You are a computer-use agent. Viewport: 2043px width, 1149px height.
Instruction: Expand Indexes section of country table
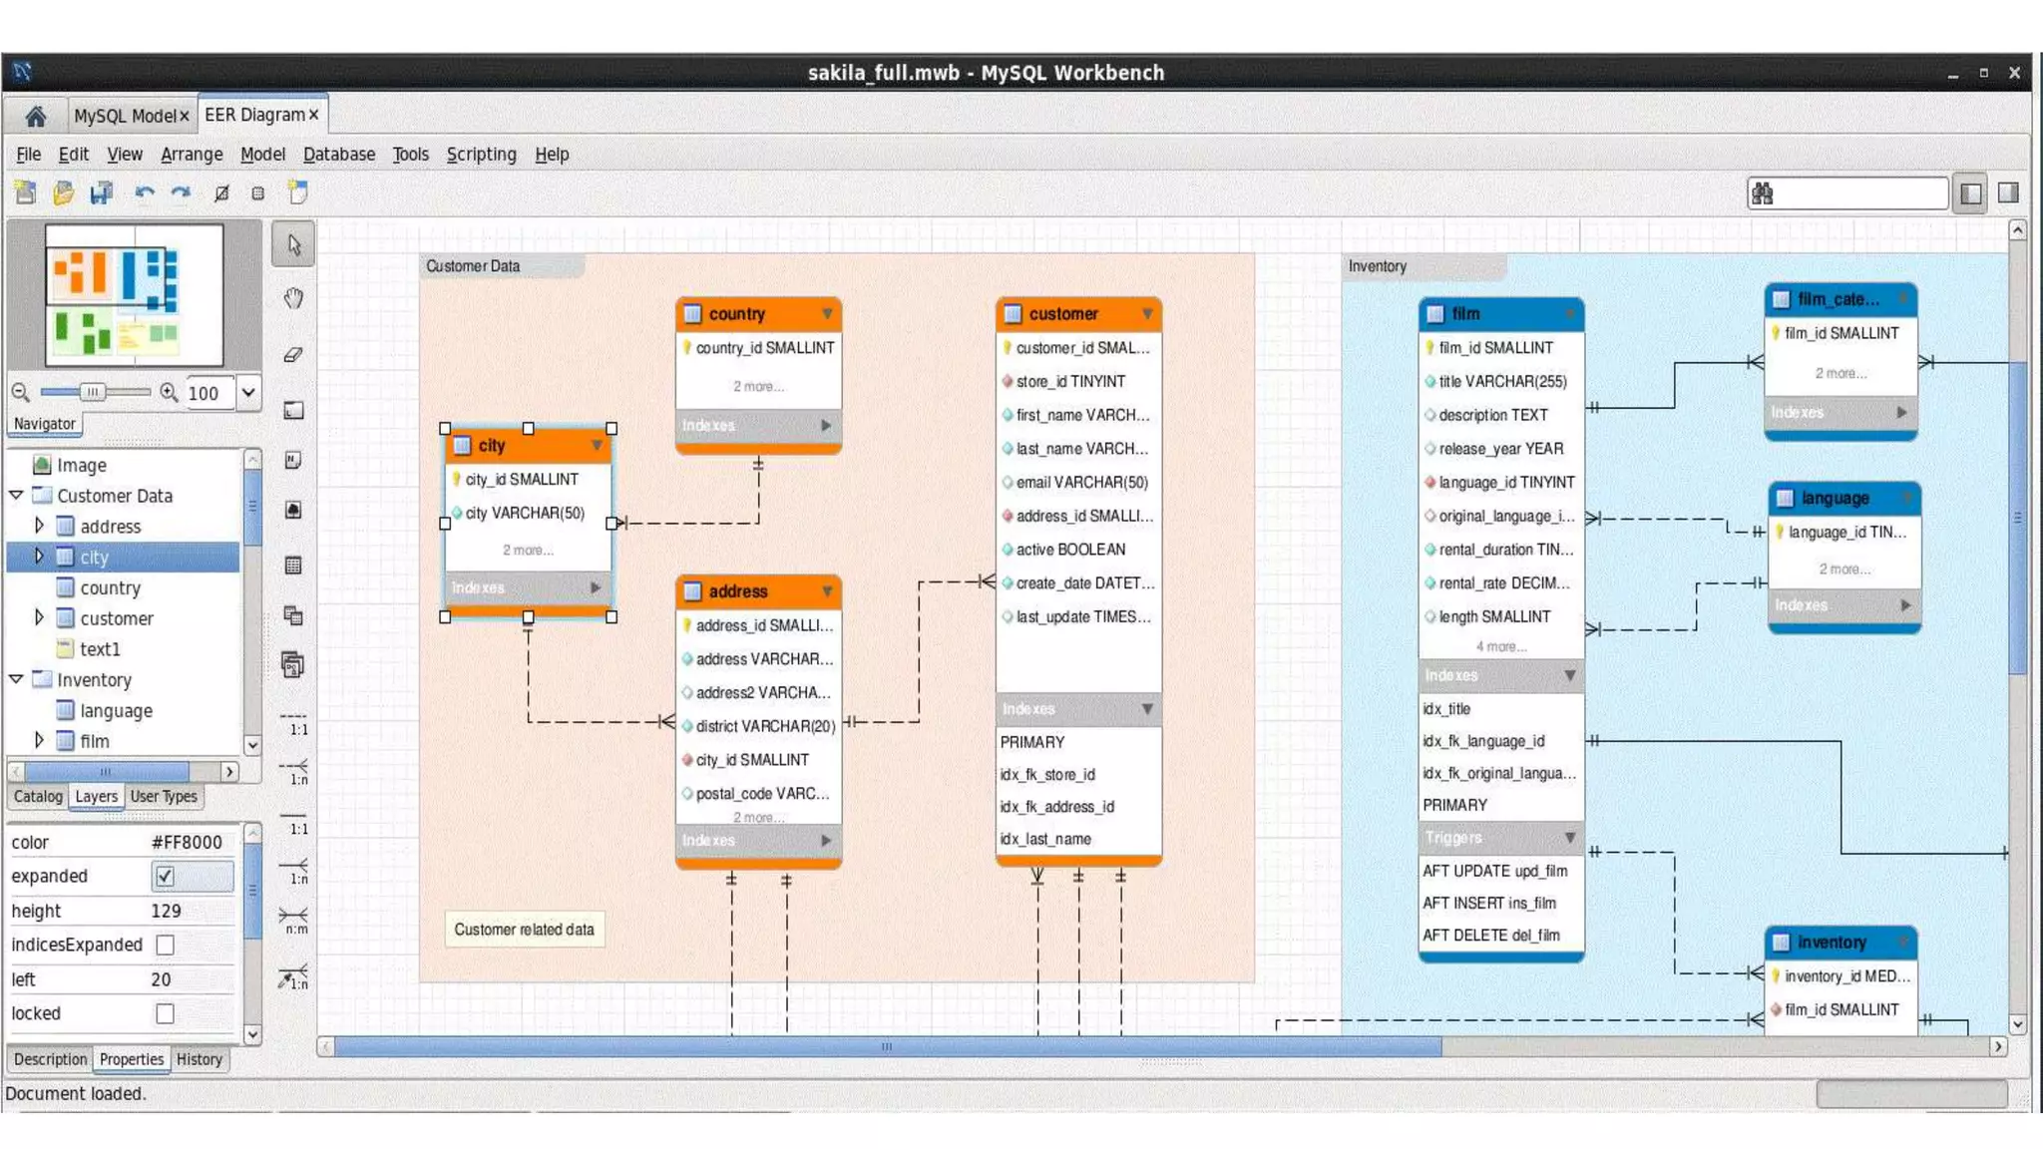pos(826,426)
